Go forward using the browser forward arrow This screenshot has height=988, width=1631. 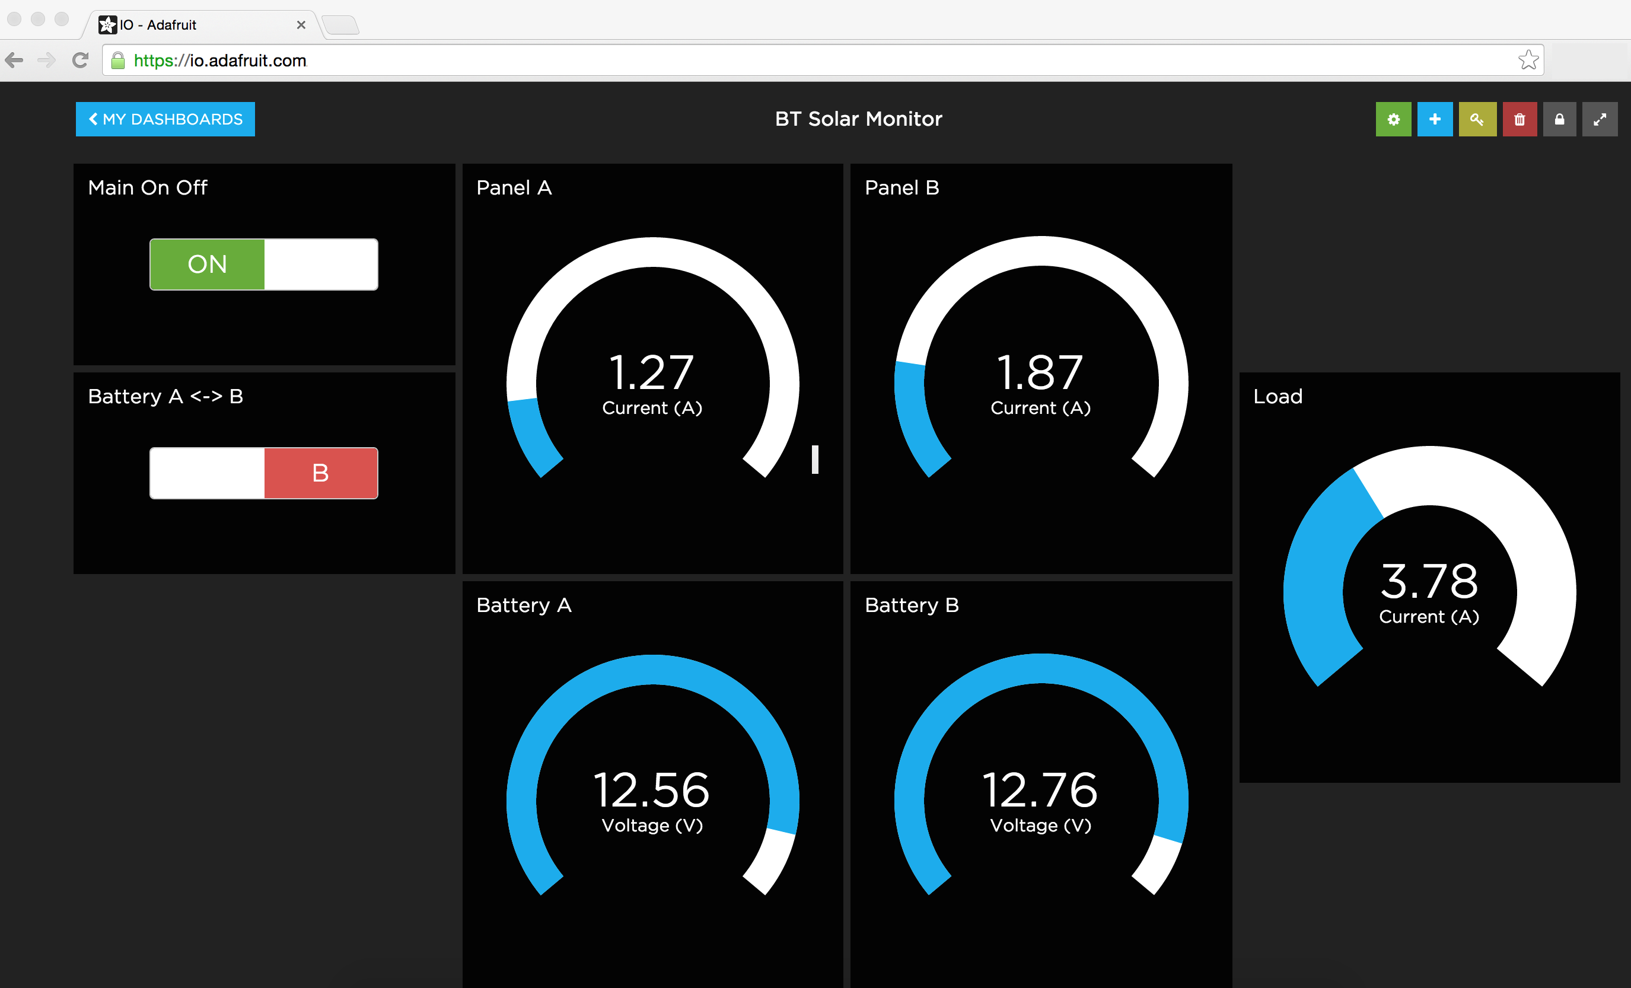click(46, 60)
